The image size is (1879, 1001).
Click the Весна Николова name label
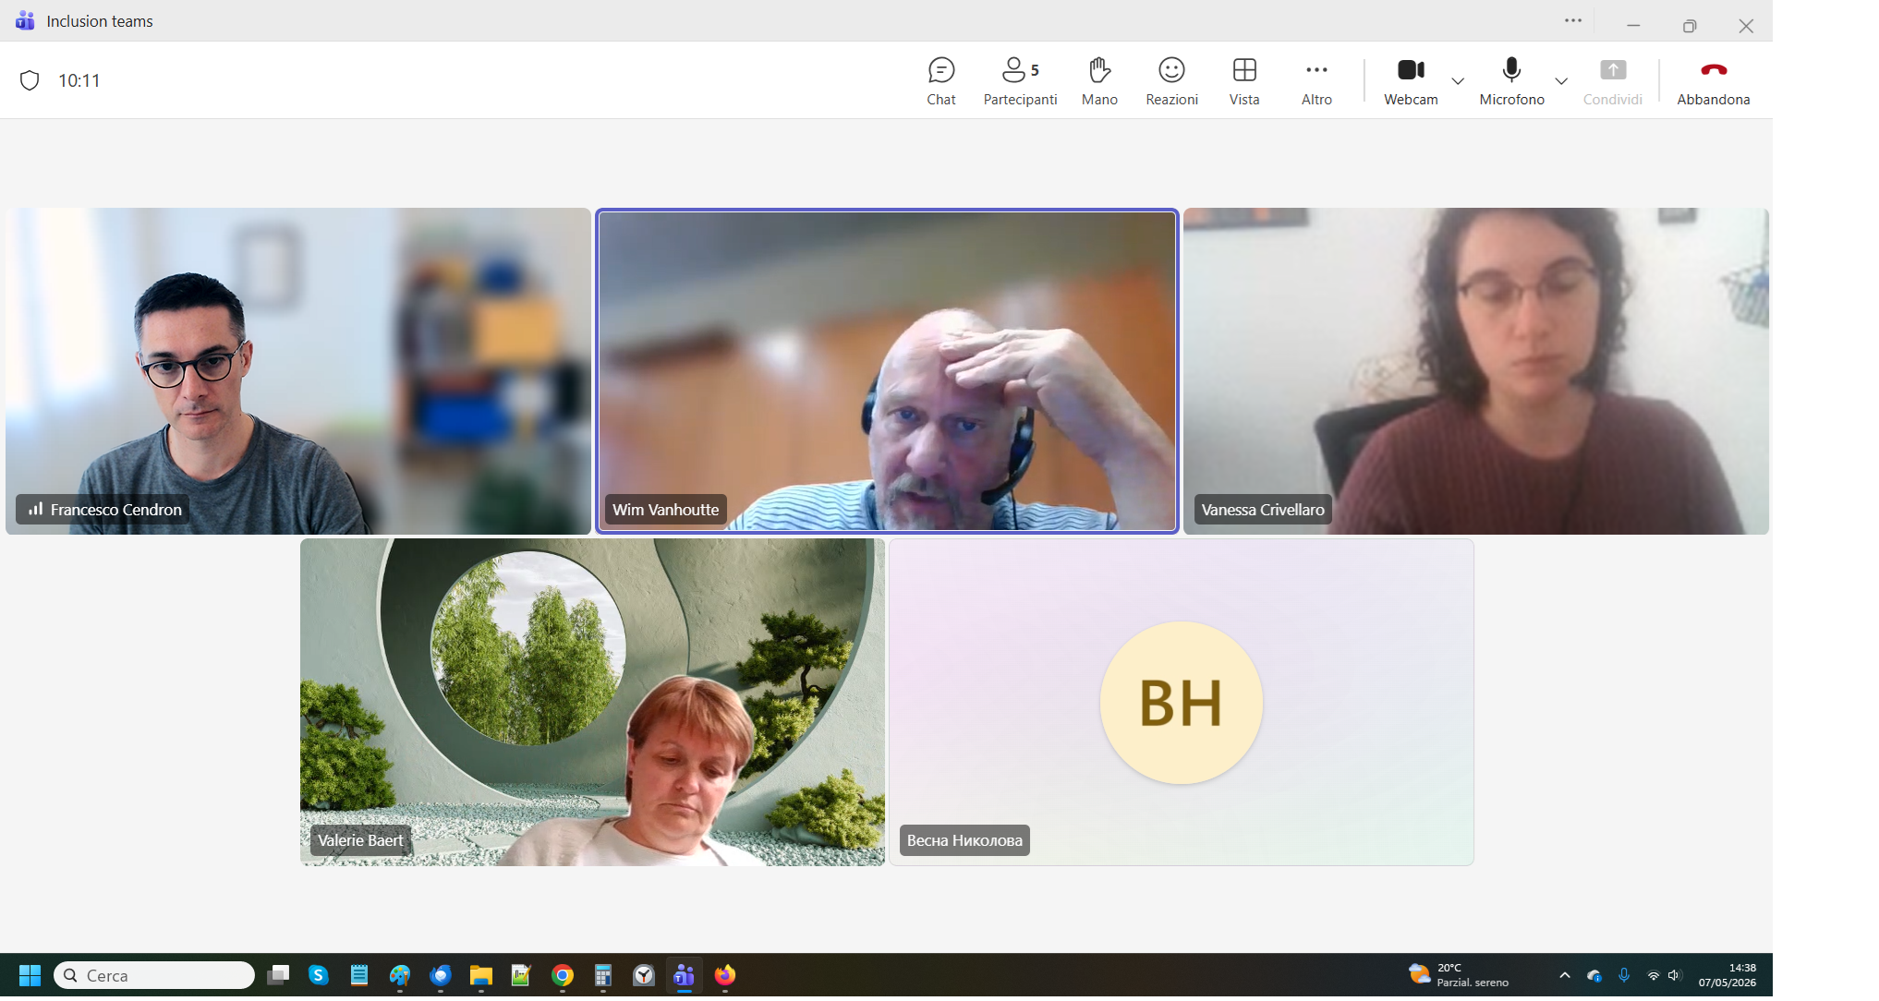pyautogui.click(x=964, y=840)
